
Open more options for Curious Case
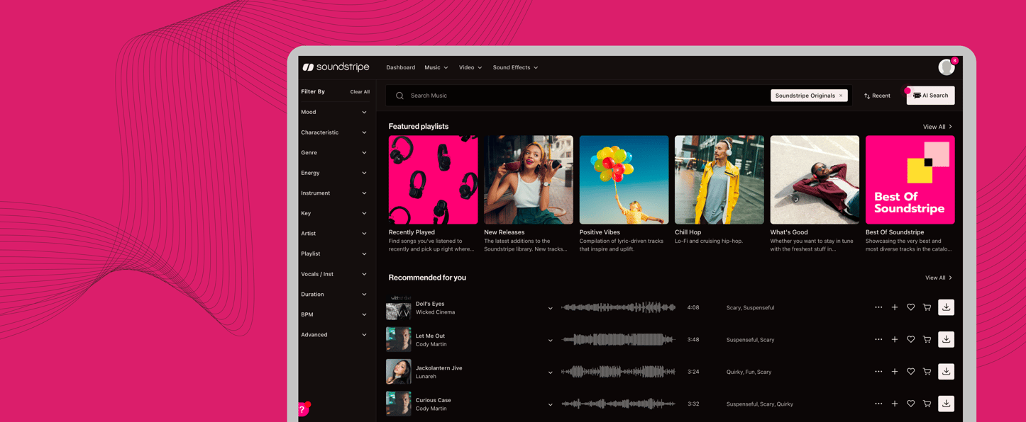click(x=878, y=404)
